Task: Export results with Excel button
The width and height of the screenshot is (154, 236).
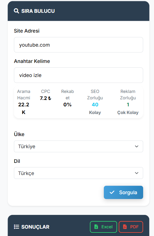Action: pyautogui.click(x=104, y=227)
